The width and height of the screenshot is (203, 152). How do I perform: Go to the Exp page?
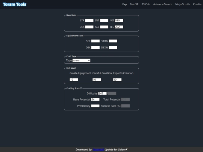click(x=124, y=5)
